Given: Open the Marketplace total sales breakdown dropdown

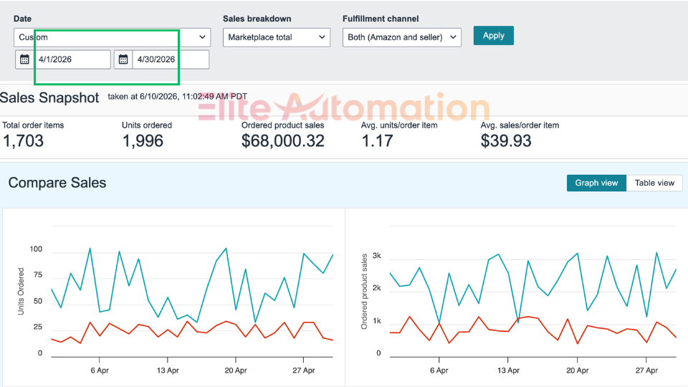Looking at the screenshot, I should tap(277, 37).
